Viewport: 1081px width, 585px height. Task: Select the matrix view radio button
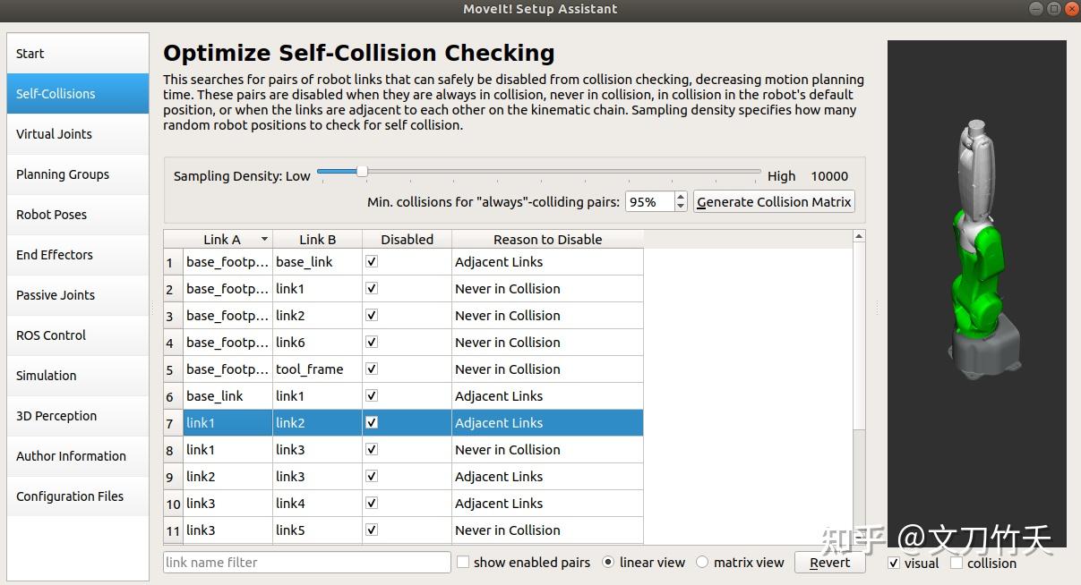702,563
